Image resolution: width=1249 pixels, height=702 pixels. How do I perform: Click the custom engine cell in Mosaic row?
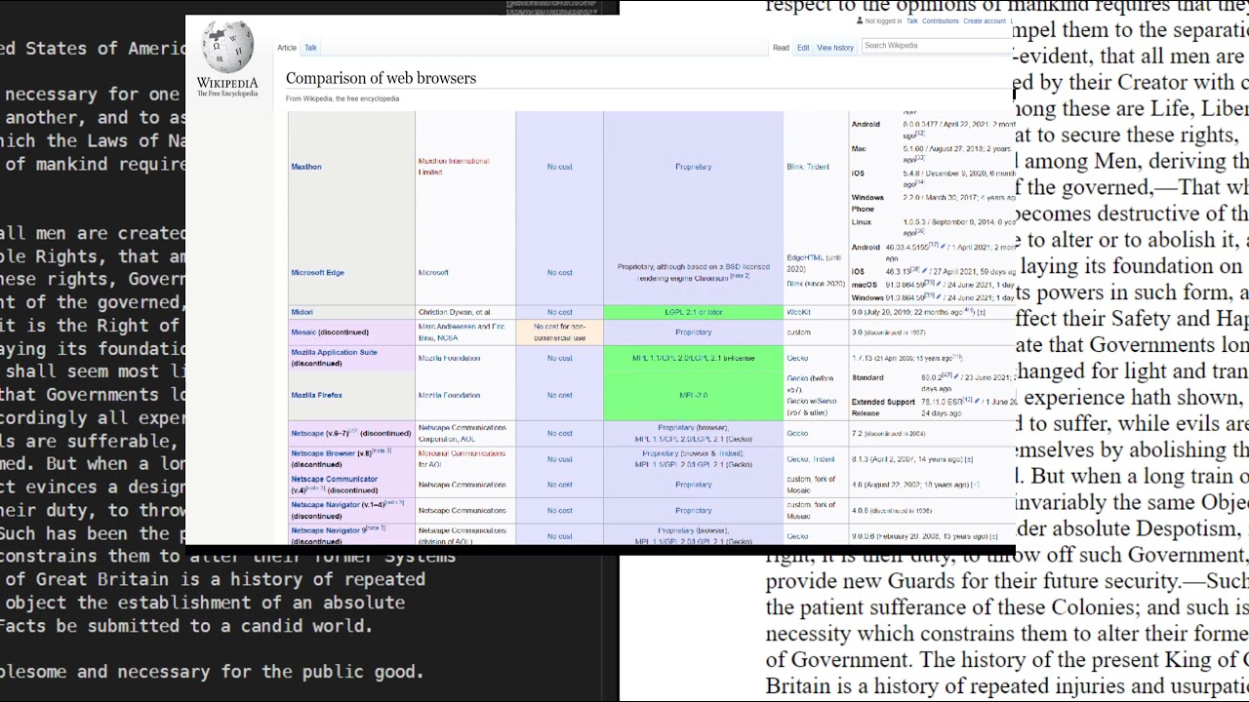coord(816,332)
